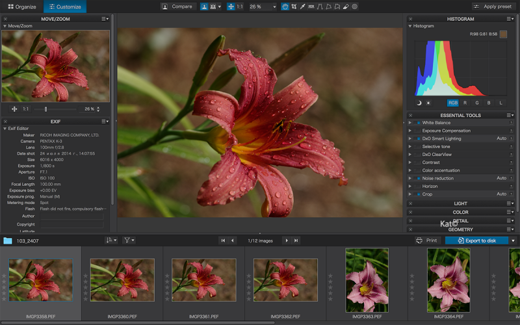This screenshot has height=325, width=520.
Task: Jump to the last image arrow
Action: pyautogui.click(x=296, y=240)
